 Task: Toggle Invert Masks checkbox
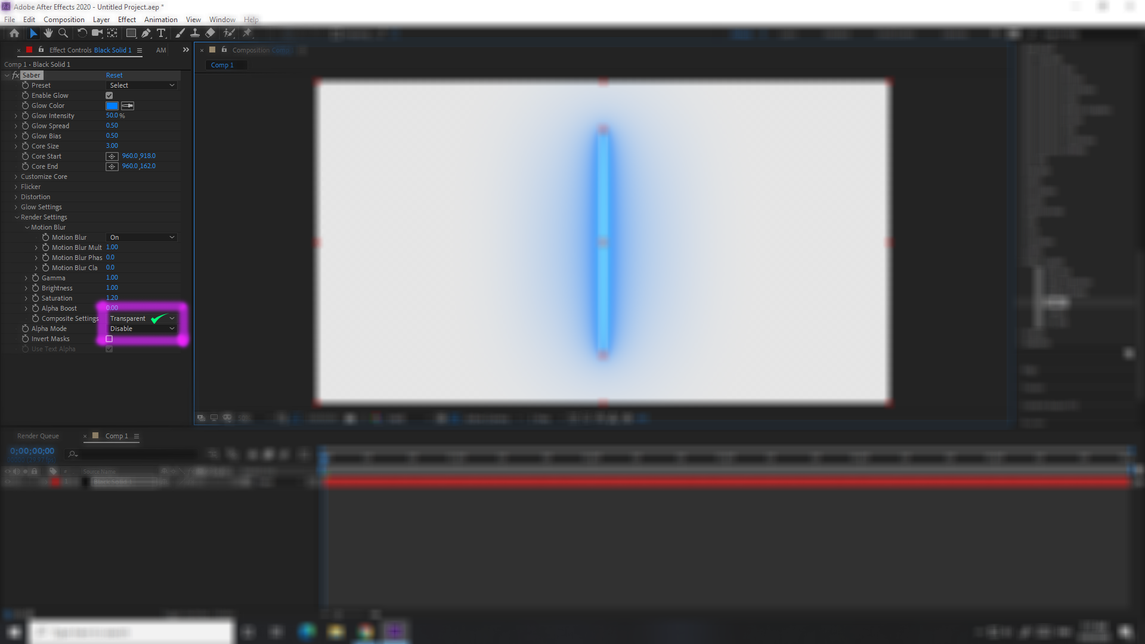click(110, 339)
